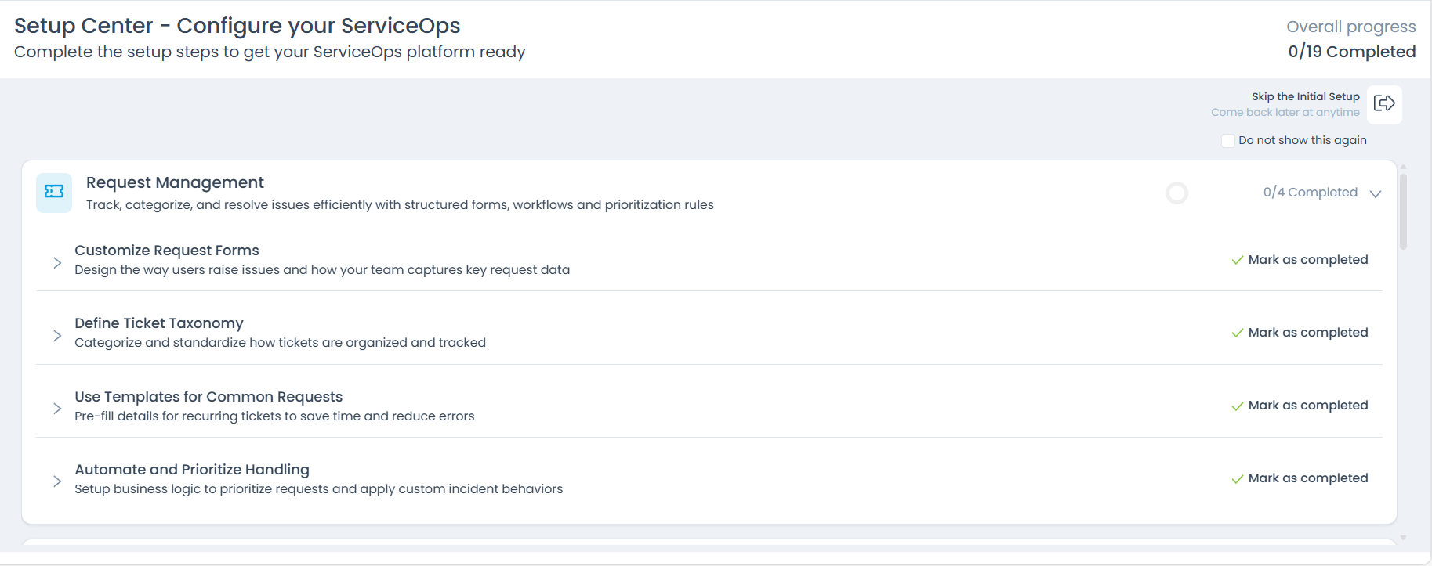Click the Request Management circular progress indicator

point(1176,193)
